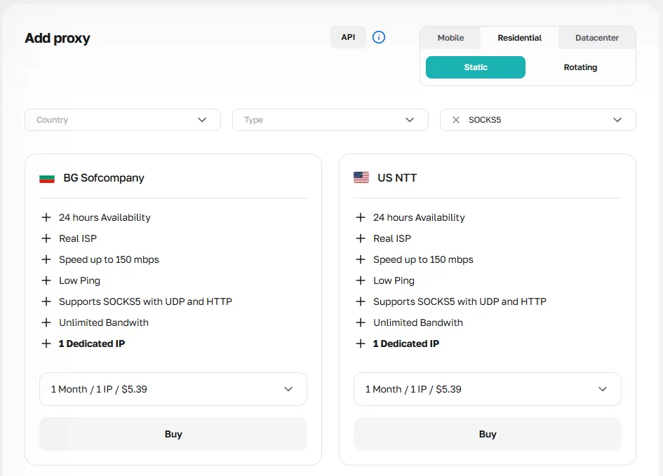Screen dimensions: 663x476
Task: Click the US NTT card title
Action: (x=397, y=178)
